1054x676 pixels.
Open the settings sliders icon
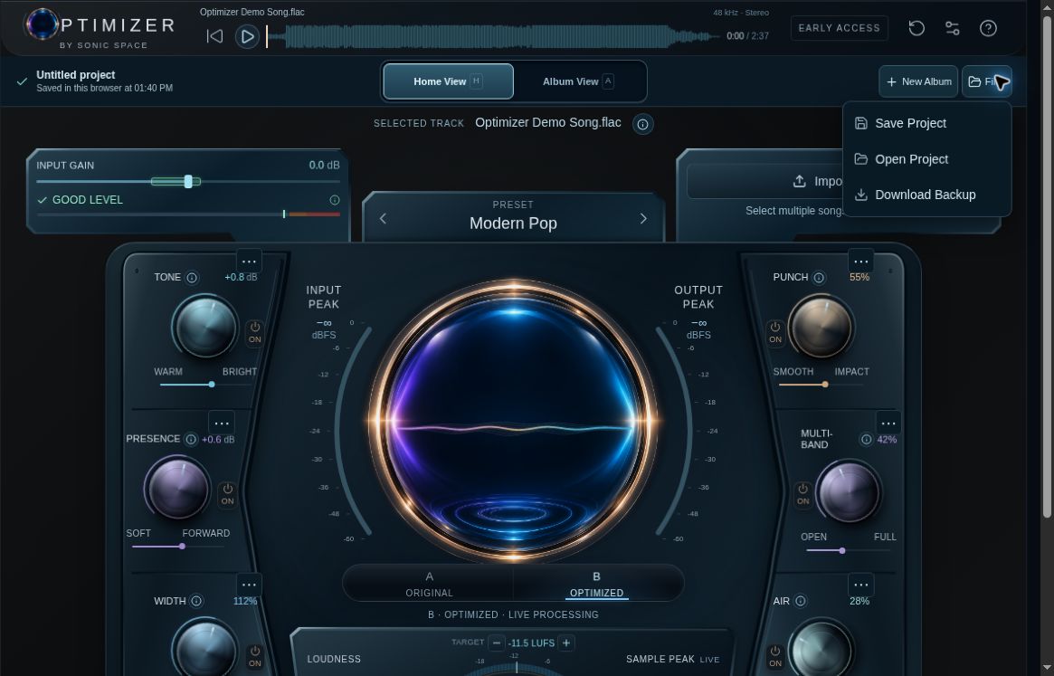[x=952, y=28]
